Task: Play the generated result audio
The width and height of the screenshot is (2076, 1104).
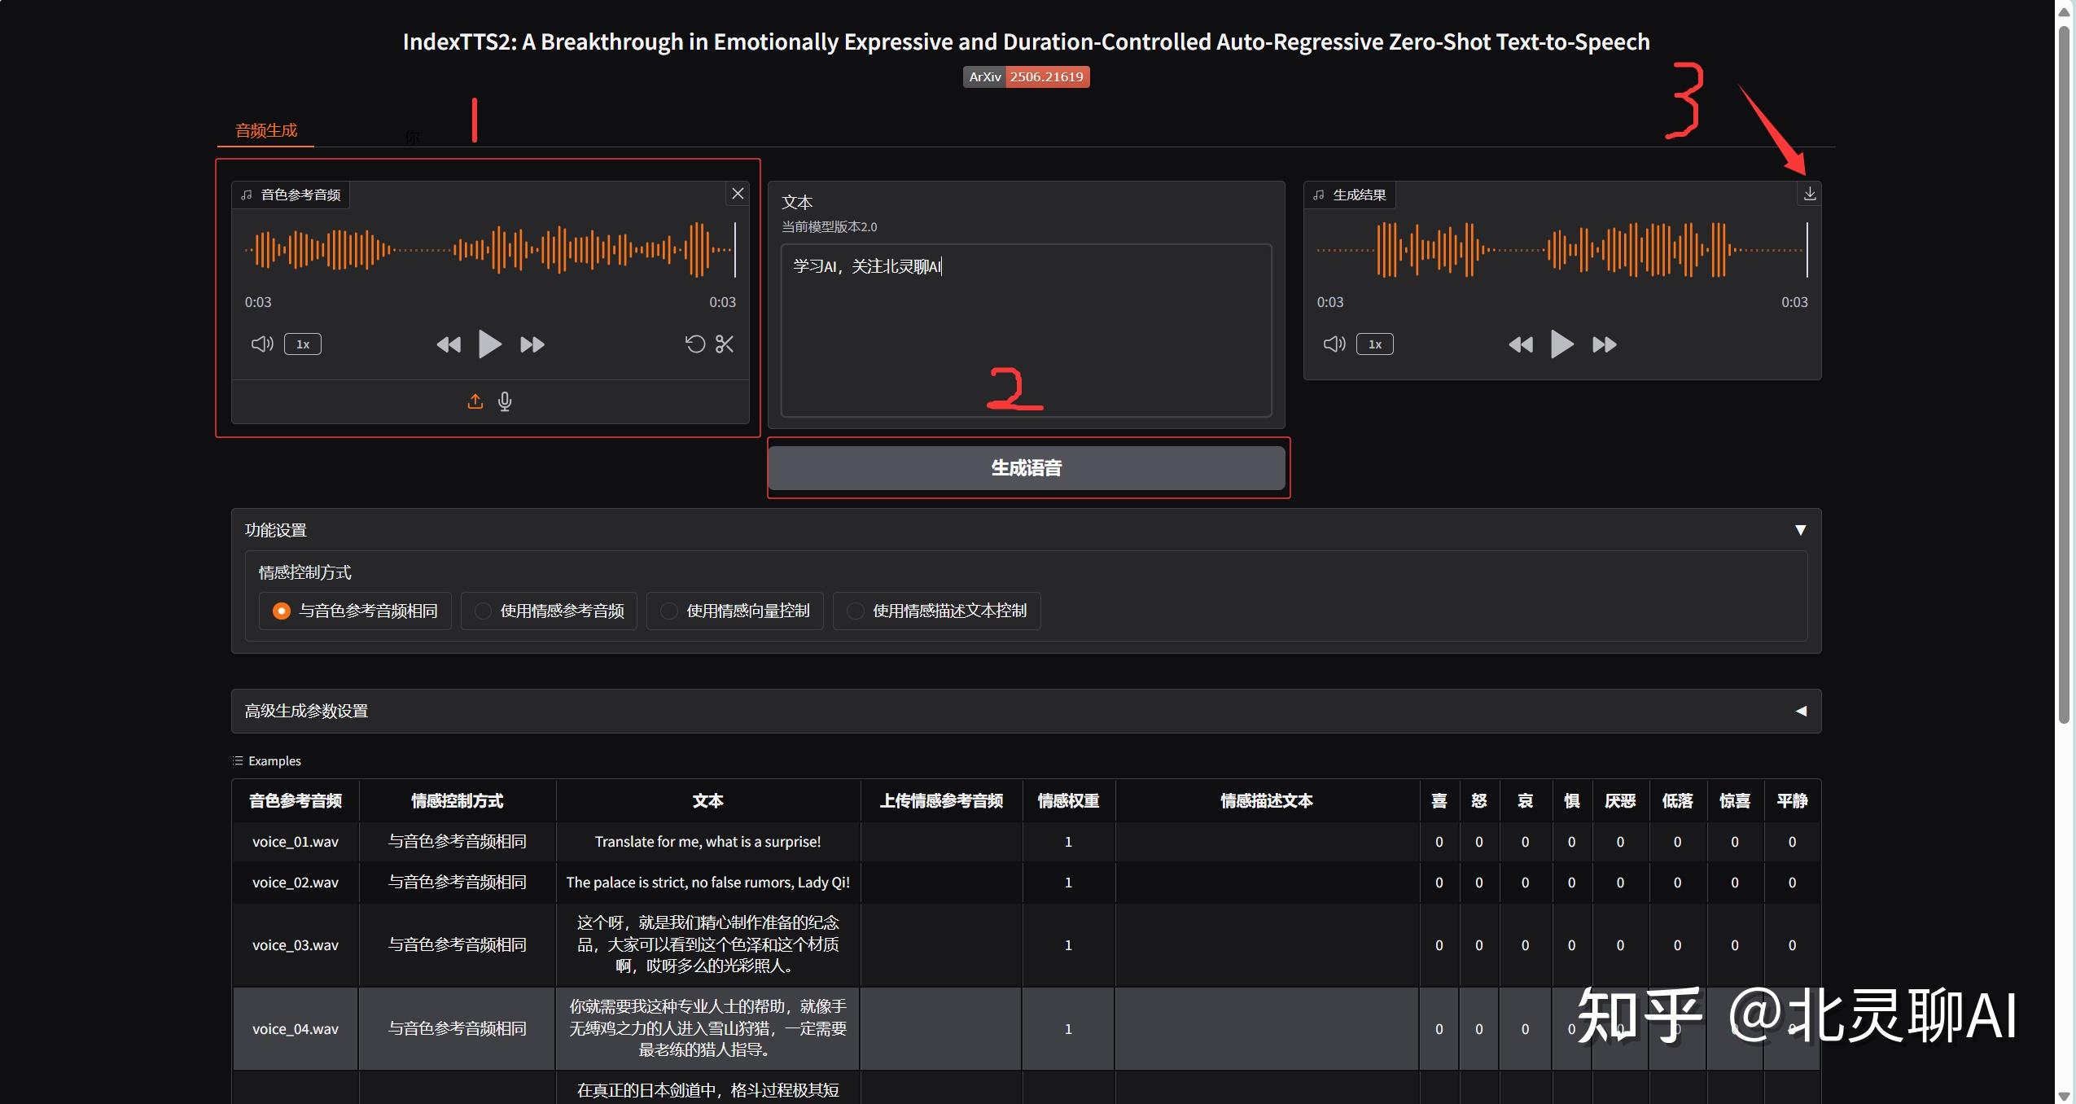Action: (1561, 344)
